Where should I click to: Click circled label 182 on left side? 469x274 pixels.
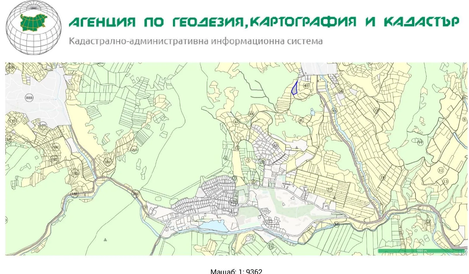pos(54,160)
